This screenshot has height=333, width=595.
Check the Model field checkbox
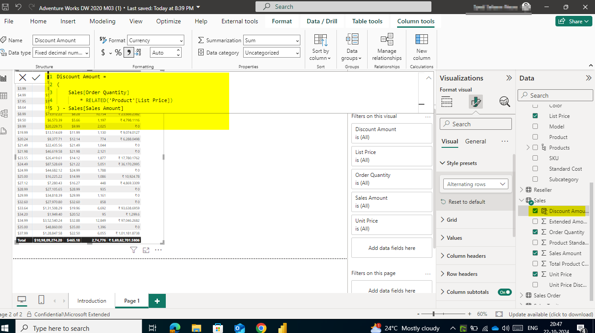click(x=535, y=127)
